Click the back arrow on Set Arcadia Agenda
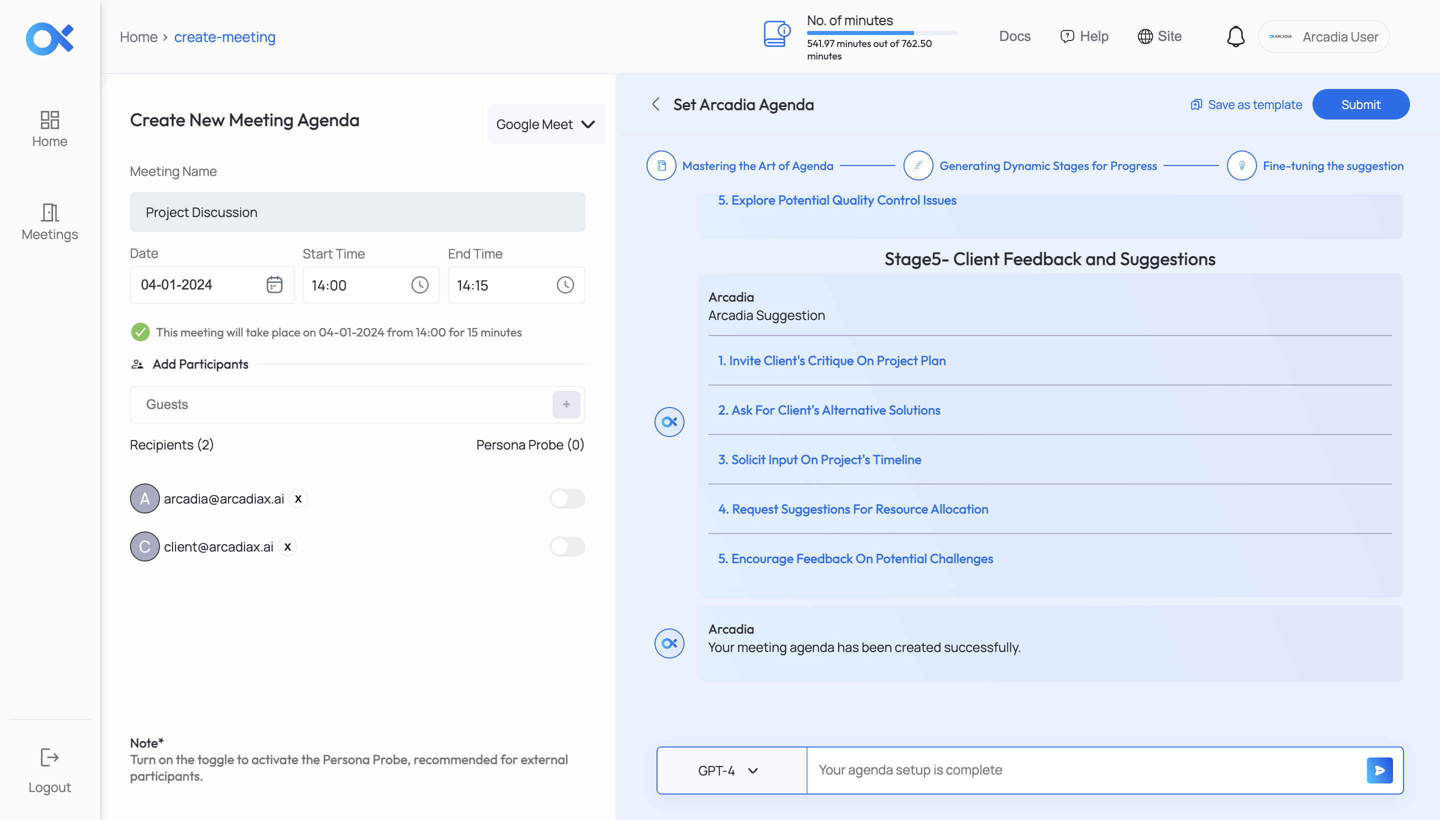This screenshot has height=820, width=1440. [x=656, y=103]
